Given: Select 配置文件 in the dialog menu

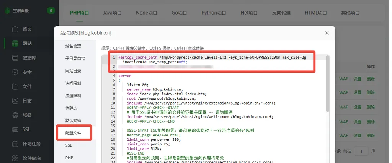Looking at the screenshot, I should click(x=73, y=133).
